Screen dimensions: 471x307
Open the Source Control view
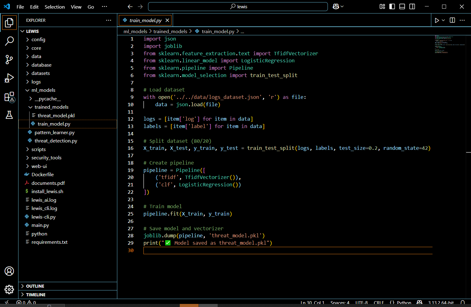[x=9, y=60]
